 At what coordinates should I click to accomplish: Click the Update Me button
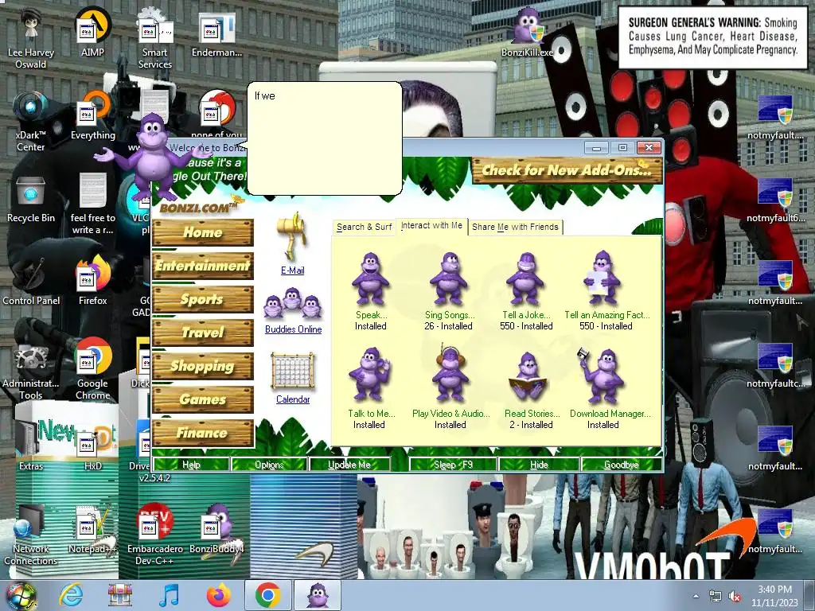pyautogui.click(x=349, y=465)
